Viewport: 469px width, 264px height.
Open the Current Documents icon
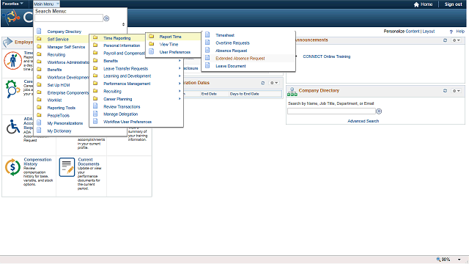pyautogui.click(x=67, y=167)
